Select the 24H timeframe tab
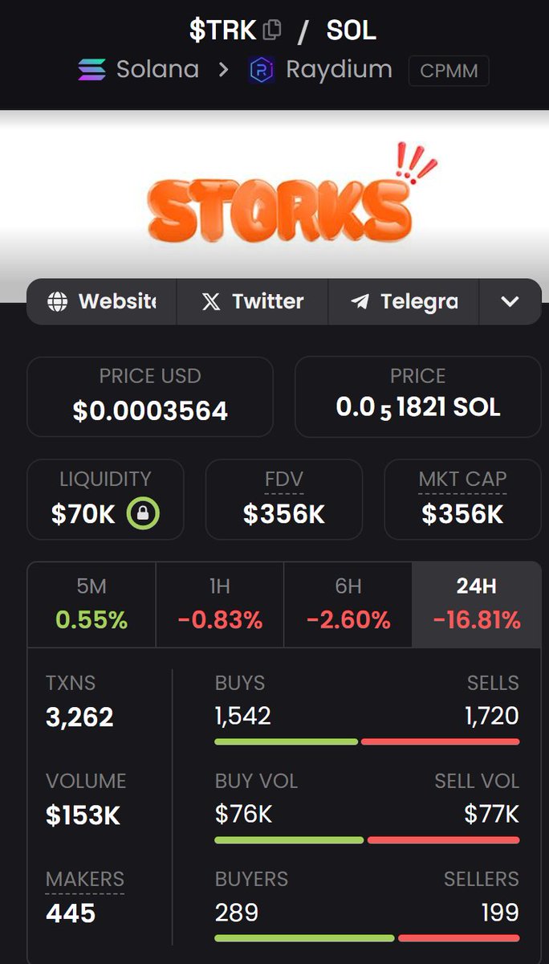The width and height of the screenshot is (549, 964). pyautogui.click(x=476, y=604)
